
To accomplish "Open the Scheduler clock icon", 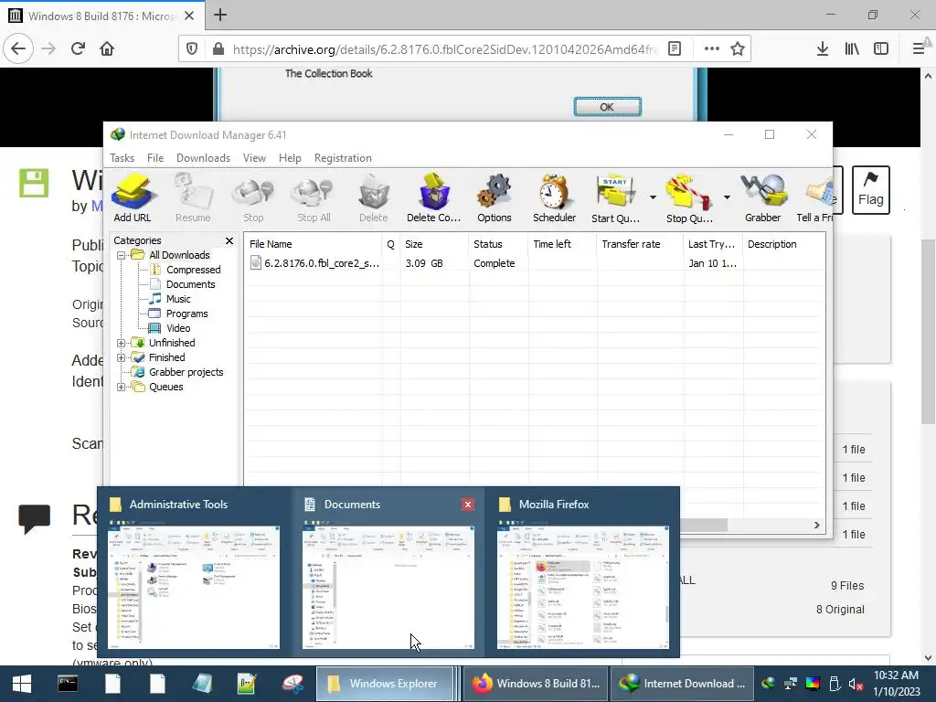I will (555, 197).
